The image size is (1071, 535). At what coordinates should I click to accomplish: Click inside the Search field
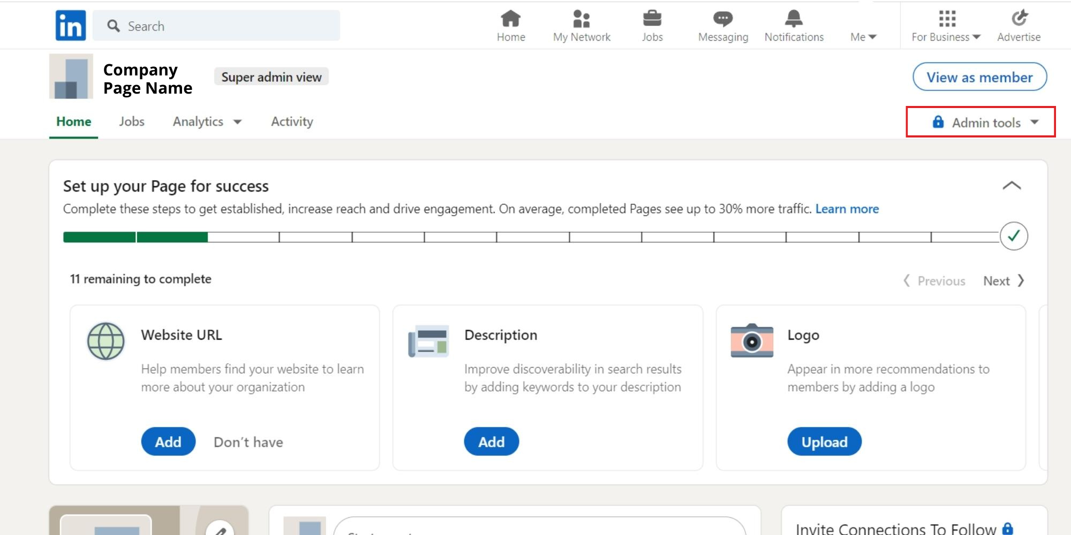click(x=214, y=25)
